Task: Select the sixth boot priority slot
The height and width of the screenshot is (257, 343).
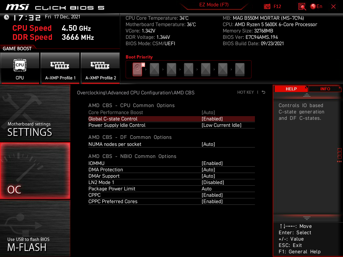Action: pyautogui.click(x=223, y=69)
